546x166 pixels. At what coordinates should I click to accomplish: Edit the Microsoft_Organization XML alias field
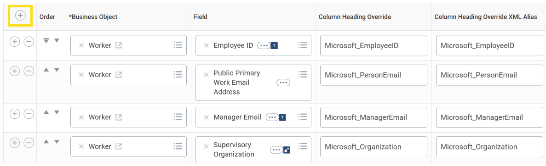point(489,147)
